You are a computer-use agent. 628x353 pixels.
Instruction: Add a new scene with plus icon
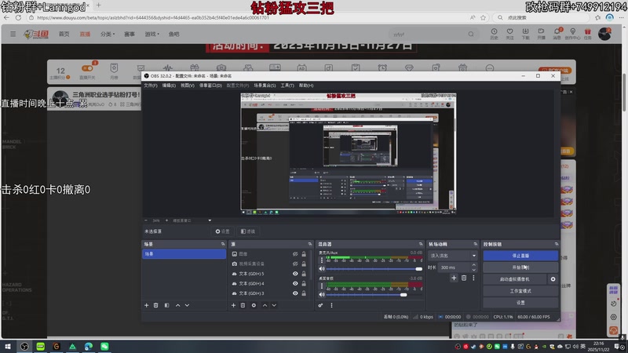(x=146, y=305)
